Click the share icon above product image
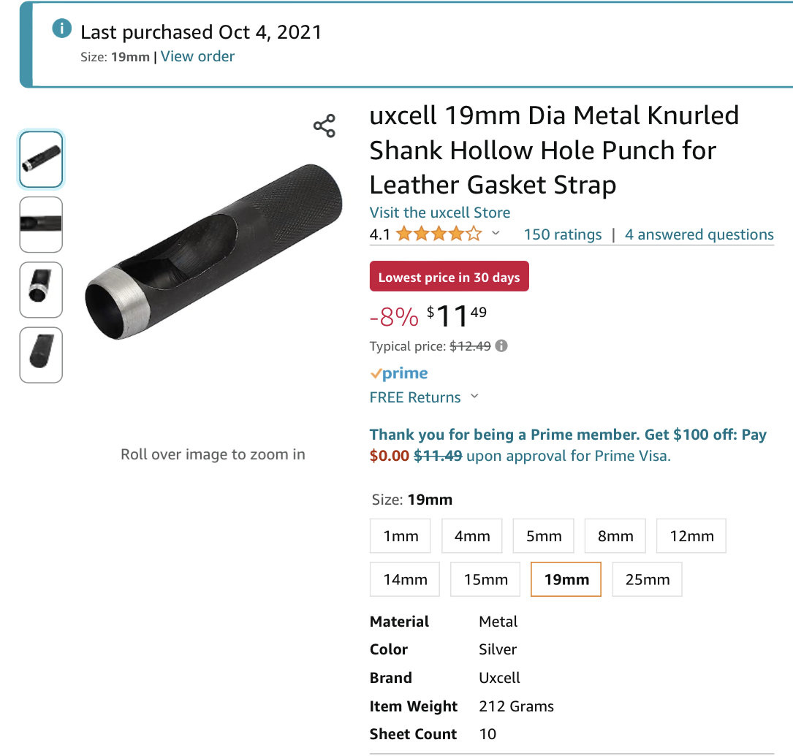The width and height of the screenshot is (793, 756). pos(325,126)
